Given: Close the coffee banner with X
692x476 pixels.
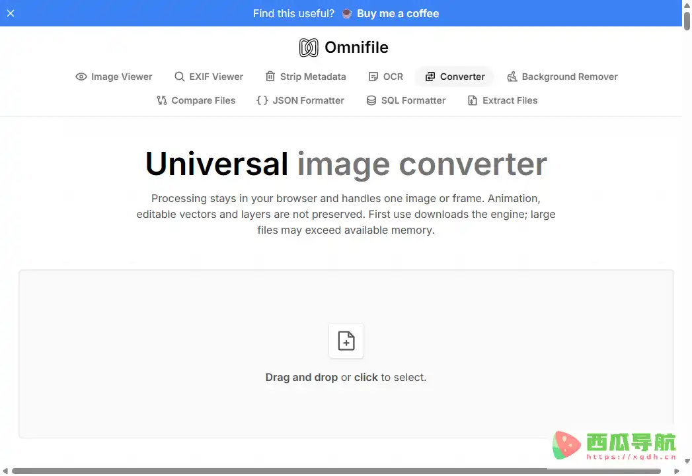Looking at the screenshot, I should point(11,13).
